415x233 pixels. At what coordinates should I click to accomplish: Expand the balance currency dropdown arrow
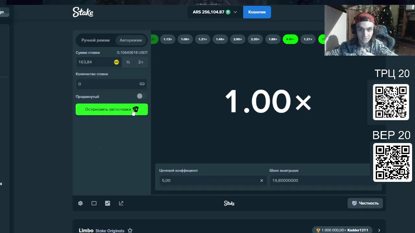[235, 12]
